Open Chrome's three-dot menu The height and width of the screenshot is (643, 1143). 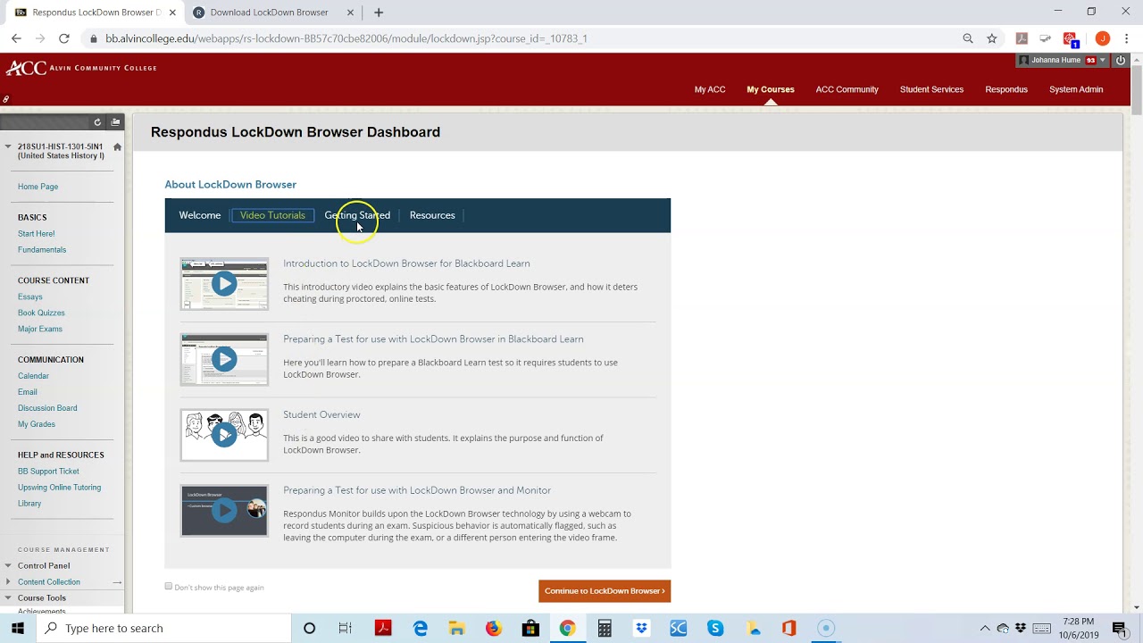point(1127,38)
